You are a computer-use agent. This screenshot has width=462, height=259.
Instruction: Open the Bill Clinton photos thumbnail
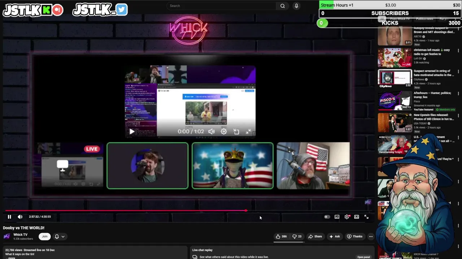click(x=395, y=123)
